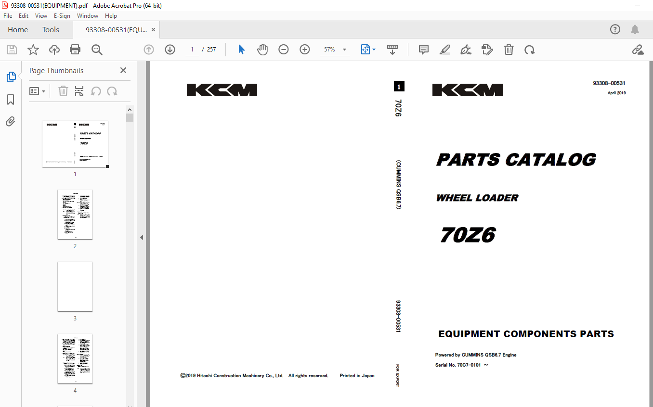Activate the Hand pan tool

pyautogui.click(x=262, y=50)
